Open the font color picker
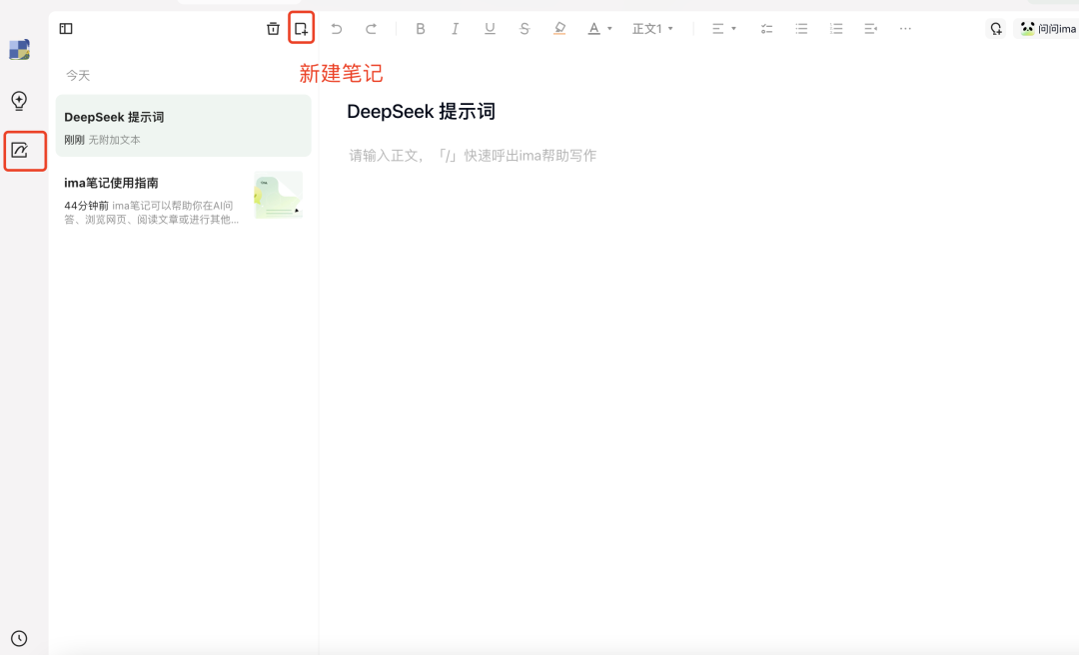 tap(599, 29)
